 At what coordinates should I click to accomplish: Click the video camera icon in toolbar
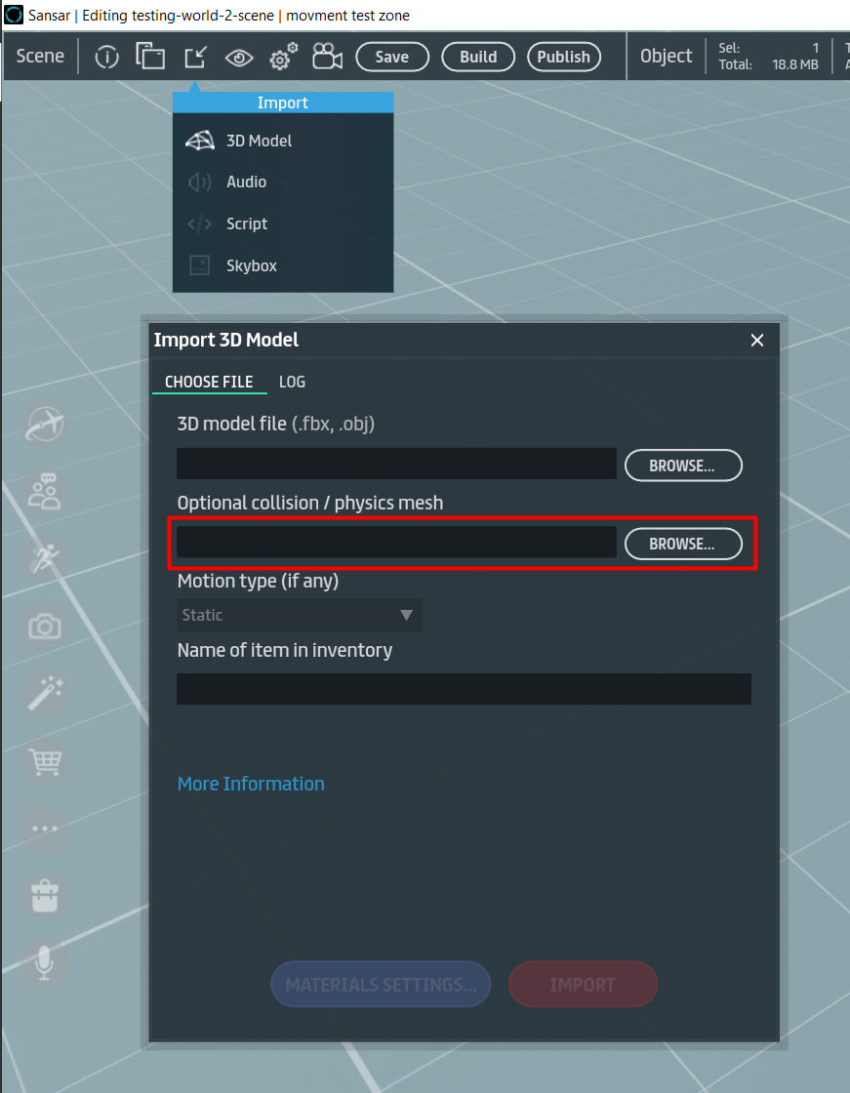(327, 57)
